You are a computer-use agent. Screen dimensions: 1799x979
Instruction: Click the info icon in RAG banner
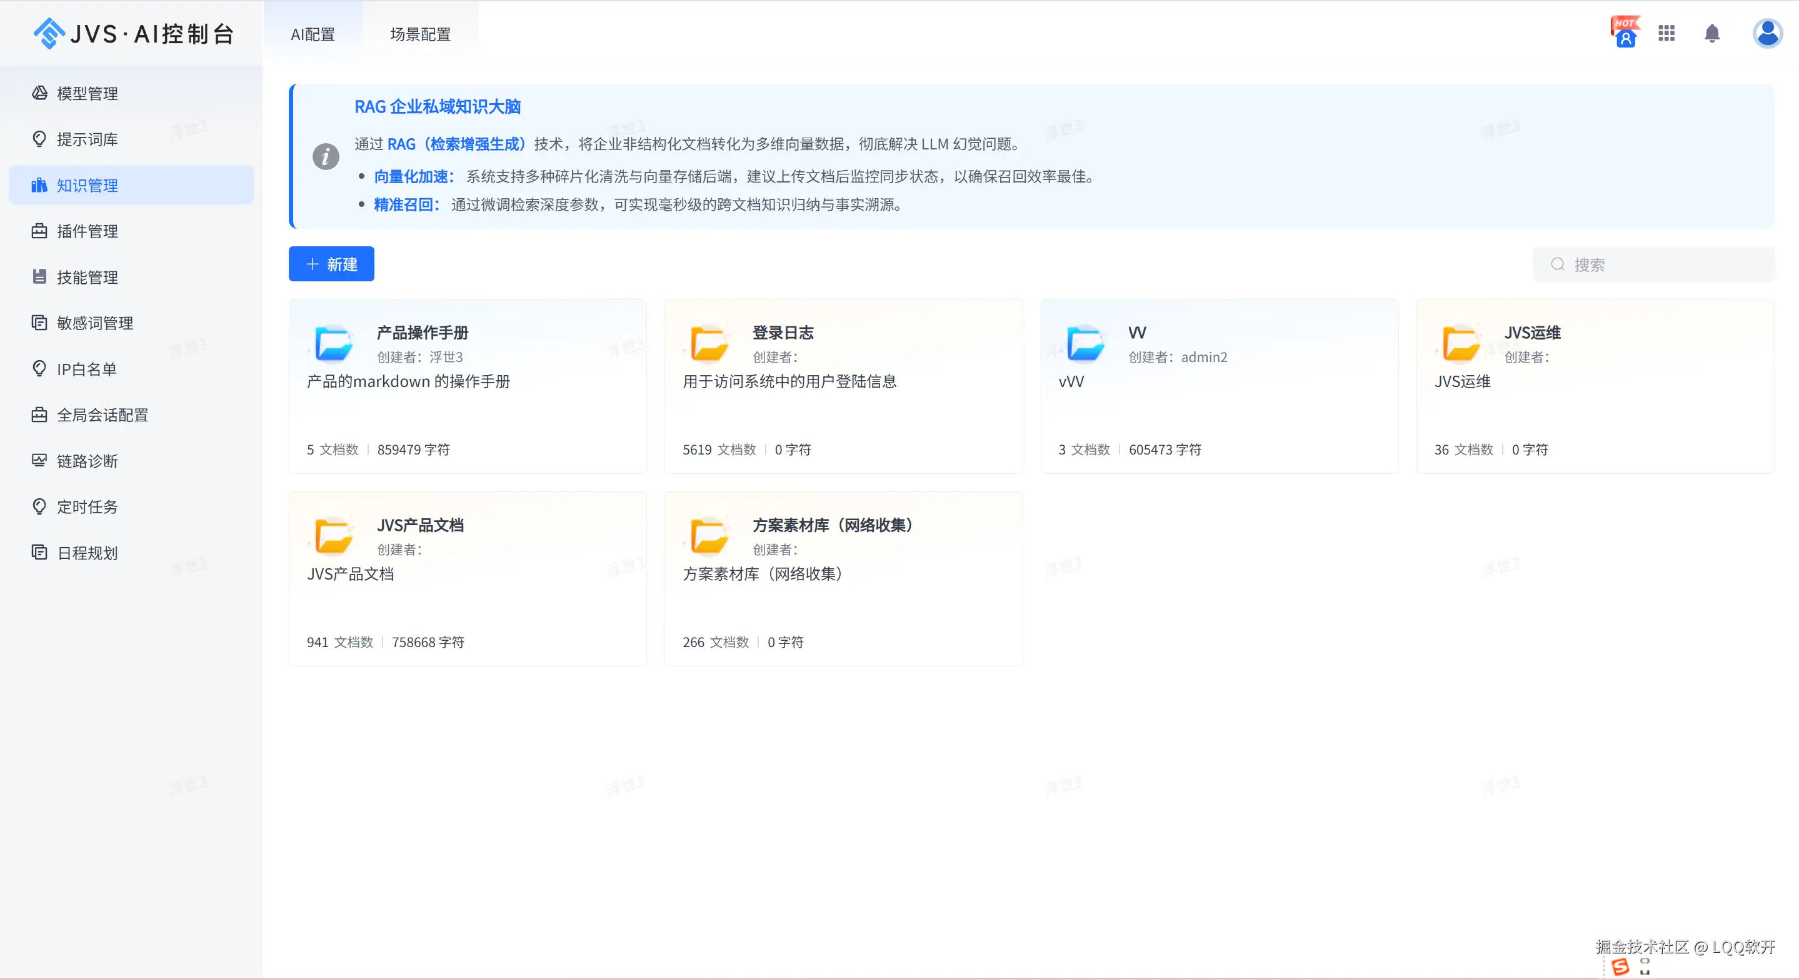coord(326,156)
